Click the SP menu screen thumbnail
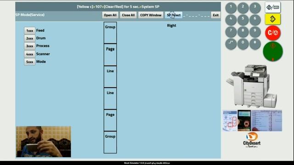 click(x=266, y=121)
